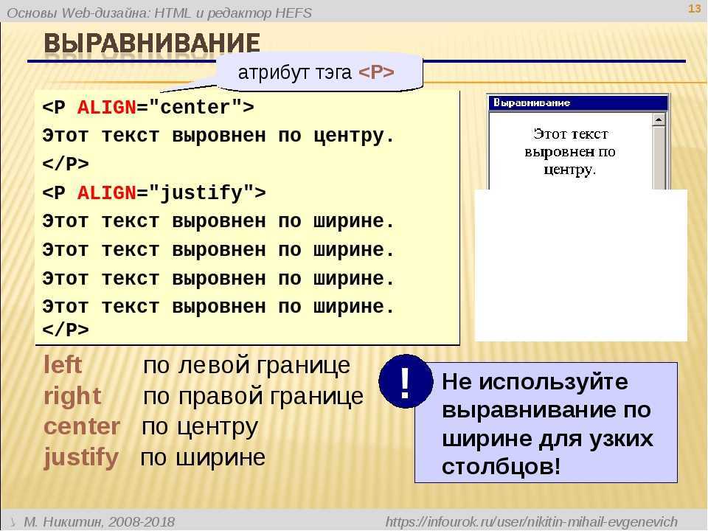
Task: Click the callout "атрибут тэга <P>"
Action: click(319, 72)
